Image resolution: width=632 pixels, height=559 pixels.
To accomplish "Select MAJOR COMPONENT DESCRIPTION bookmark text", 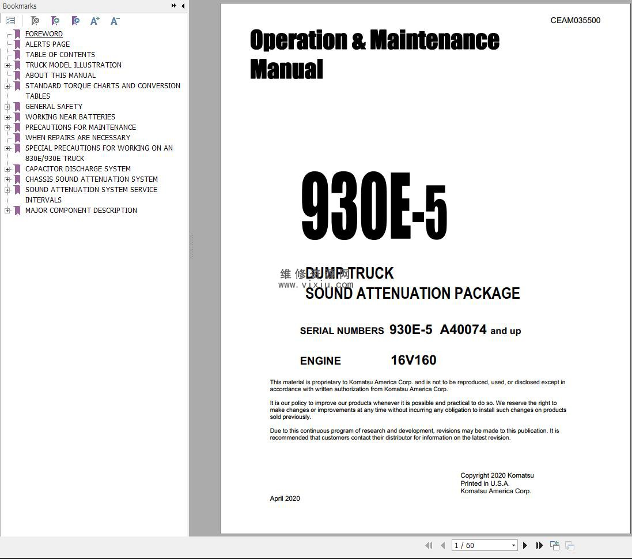I will tap(81, 211).
